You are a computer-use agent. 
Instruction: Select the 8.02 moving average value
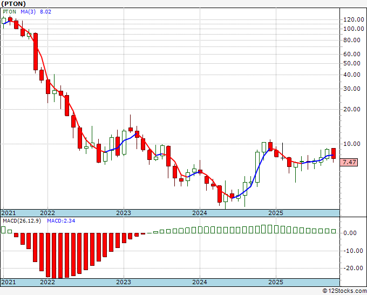pyautogui.click(x=45, y=12)
